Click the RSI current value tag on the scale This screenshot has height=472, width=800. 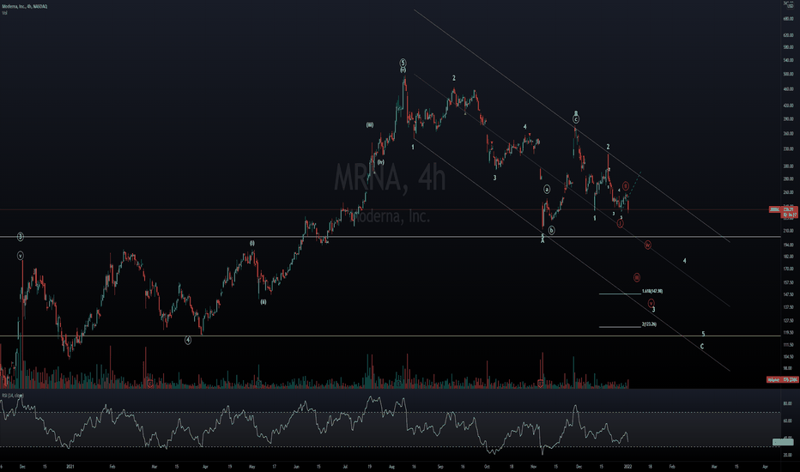[783, 442]
